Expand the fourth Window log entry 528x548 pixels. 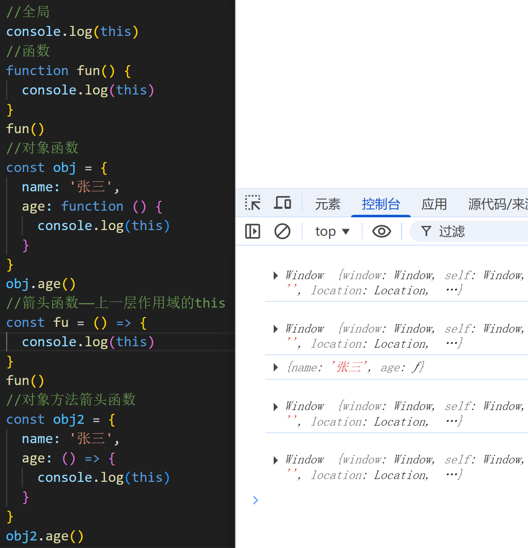click(x=276, y=407)
